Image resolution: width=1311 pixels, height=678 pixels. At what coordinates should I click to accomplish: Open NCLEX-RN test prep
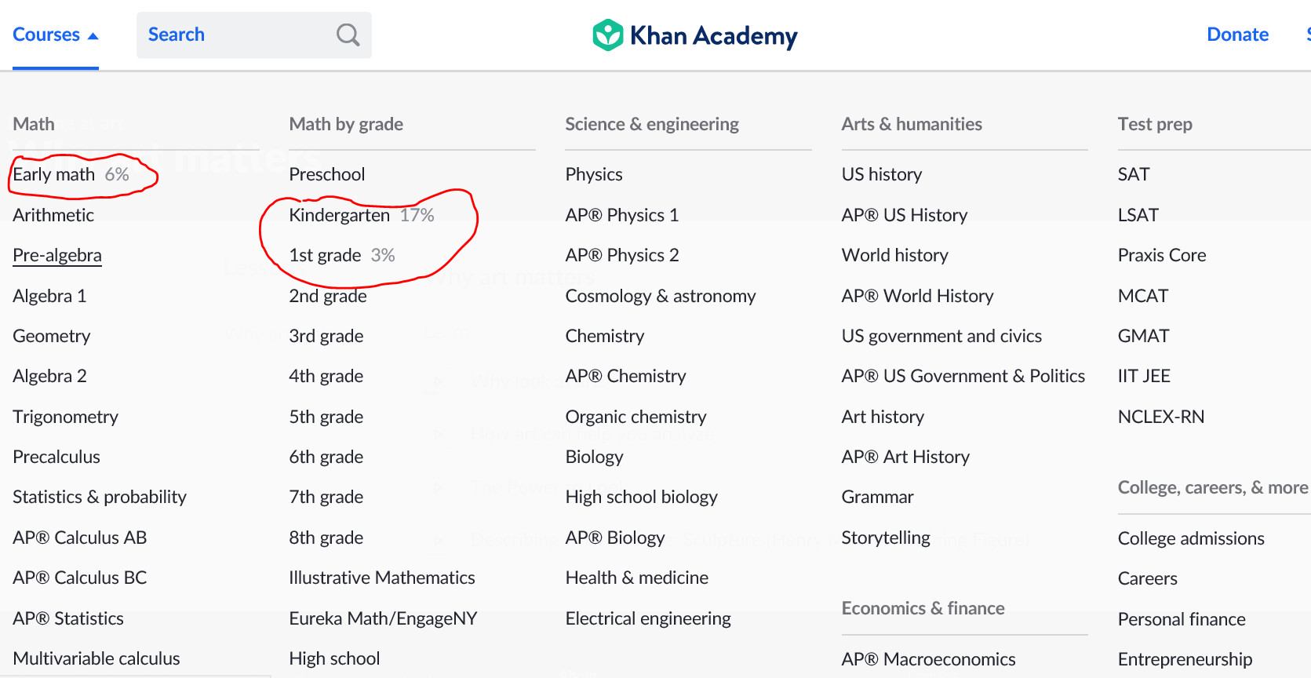point(1160,417)
